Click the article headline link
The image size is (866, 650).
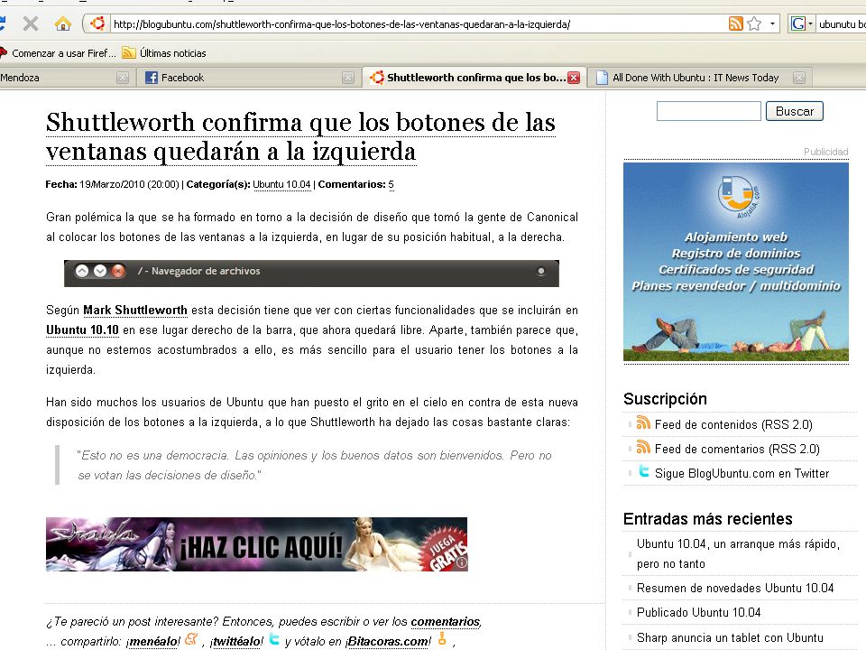pos(301,137)
